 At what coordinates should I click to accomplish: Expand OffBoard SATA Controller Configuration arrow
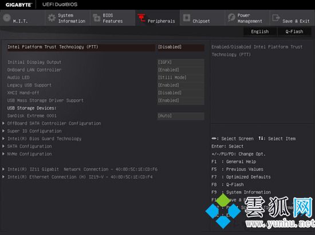(3, 123)
